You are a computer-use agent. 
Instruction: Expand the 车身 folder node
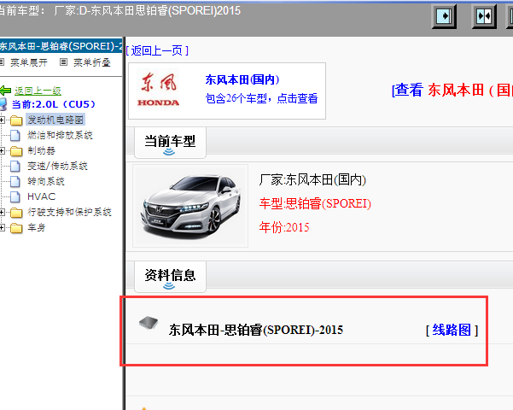tap(2, 227)
